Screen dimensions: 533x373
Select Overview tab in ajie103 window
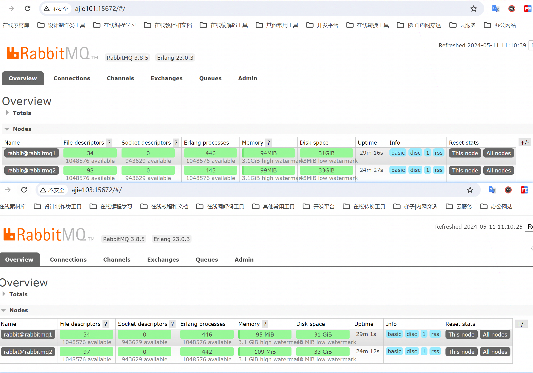tap(19, 260)
